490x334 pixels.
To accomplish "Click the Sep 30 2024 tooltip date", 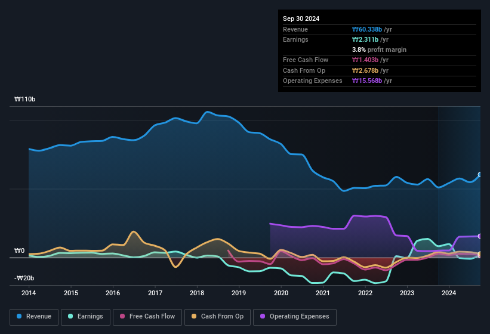I will point(301,18).
